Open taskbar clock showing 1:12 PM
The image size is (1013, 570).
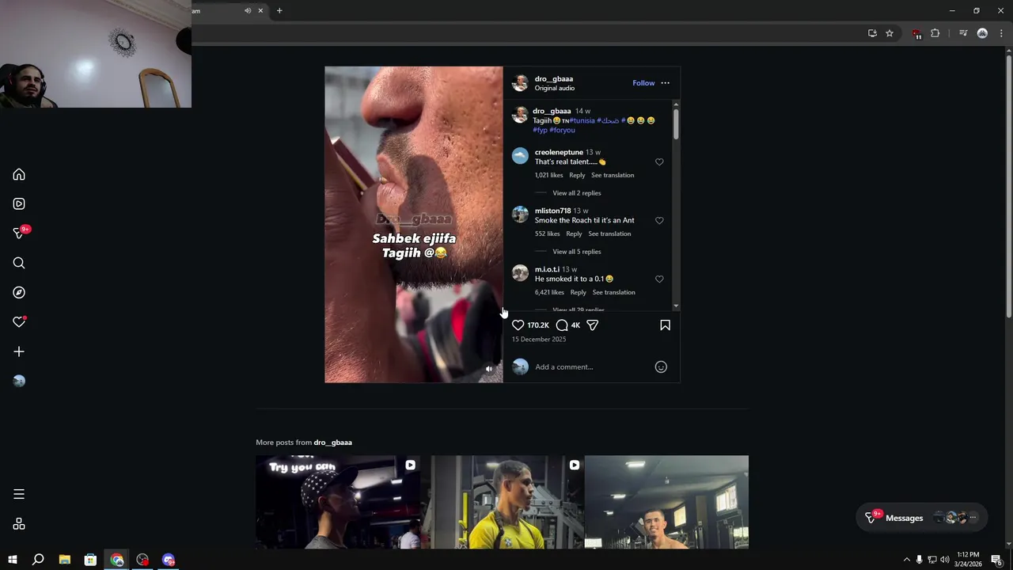click(x=969, y=559)
